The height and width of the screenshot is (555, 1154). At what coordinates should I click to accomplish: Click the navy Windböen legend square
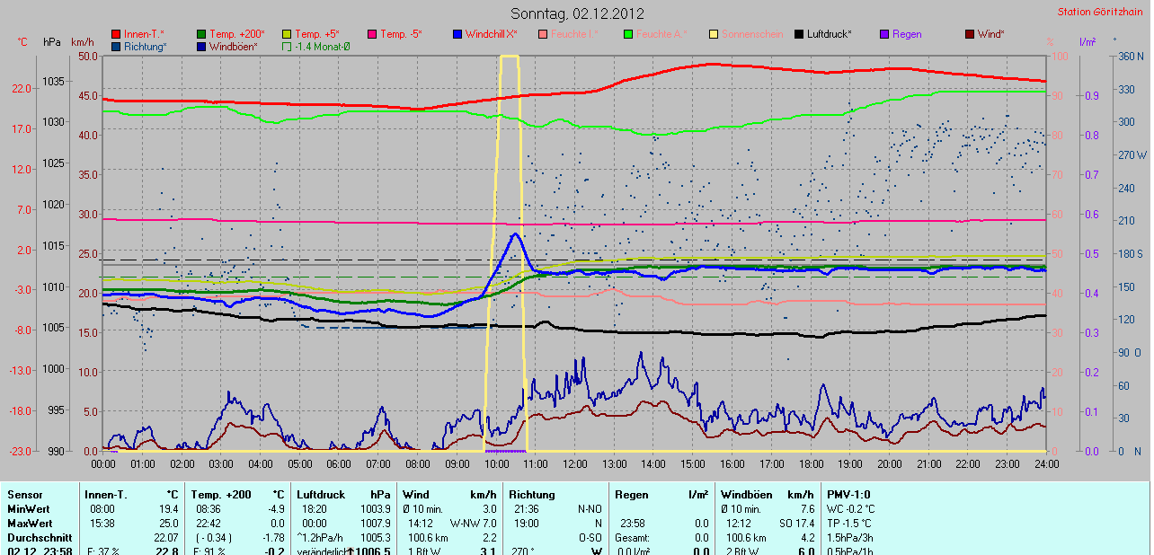point(201,47)
